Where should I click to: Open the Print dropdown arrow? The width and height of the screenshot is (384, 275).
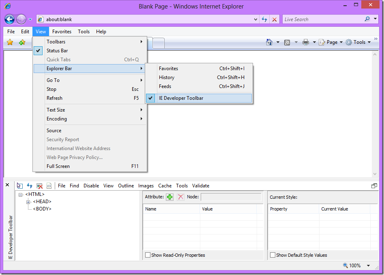[314, 42]
